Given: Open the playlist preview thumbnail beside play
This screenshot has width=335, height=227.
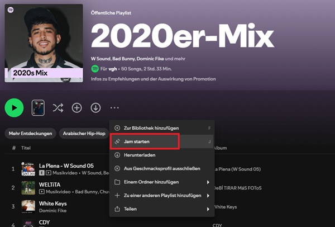Looking at the screenshot, I should tap(38, 108).
